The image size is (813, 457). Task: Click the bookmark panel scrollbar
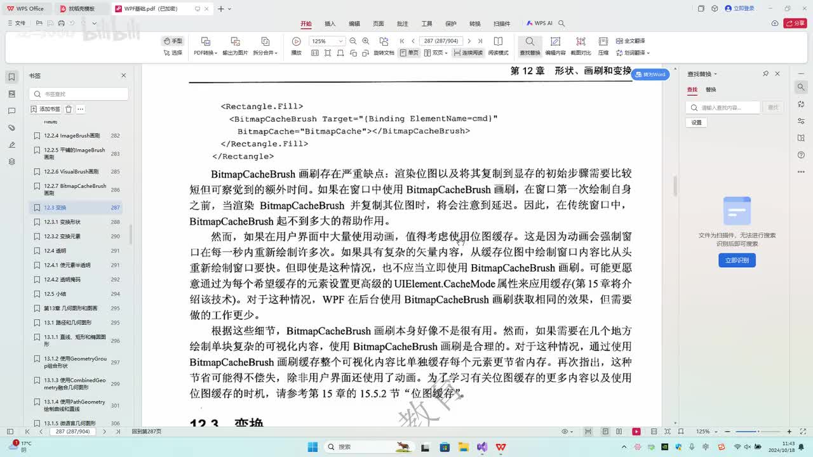click(x=131, y=234)
